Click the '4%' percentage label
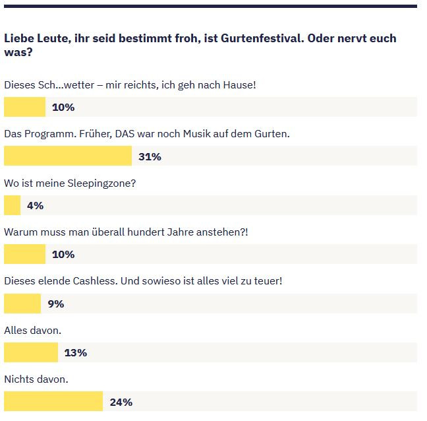 [35, 205]
